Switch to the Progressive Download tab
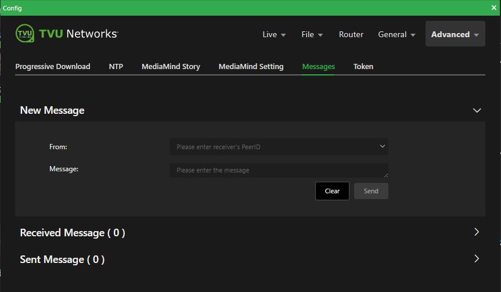The image size is (501, 292). [x=53, y=66]
